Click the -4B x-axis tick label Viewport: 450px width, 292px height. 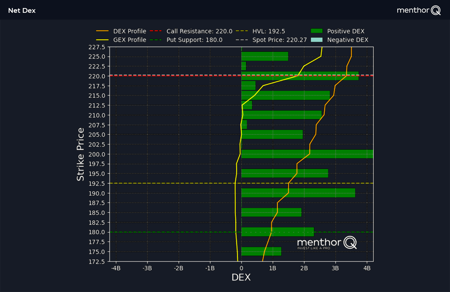(116, 268)
